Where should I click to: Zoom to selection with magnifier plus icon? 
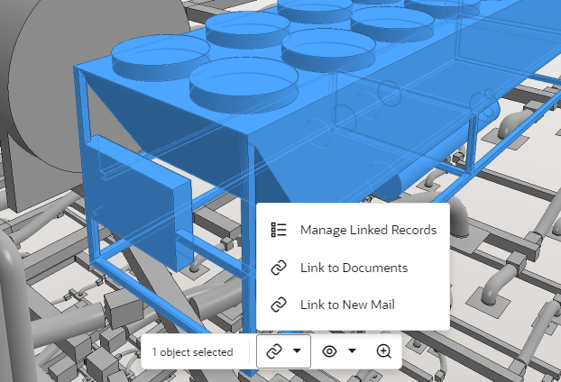pos(384,351)
